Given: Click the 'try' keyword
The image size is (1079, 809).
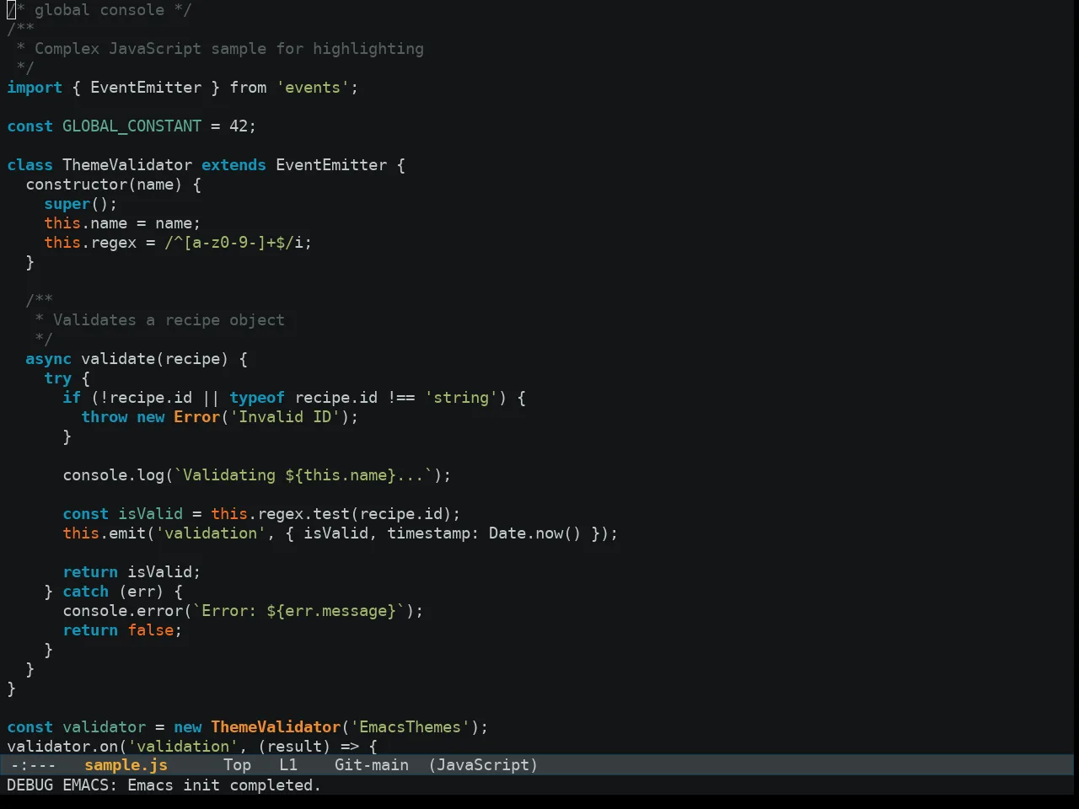Looking at the screenshot, I should (58, 378).
